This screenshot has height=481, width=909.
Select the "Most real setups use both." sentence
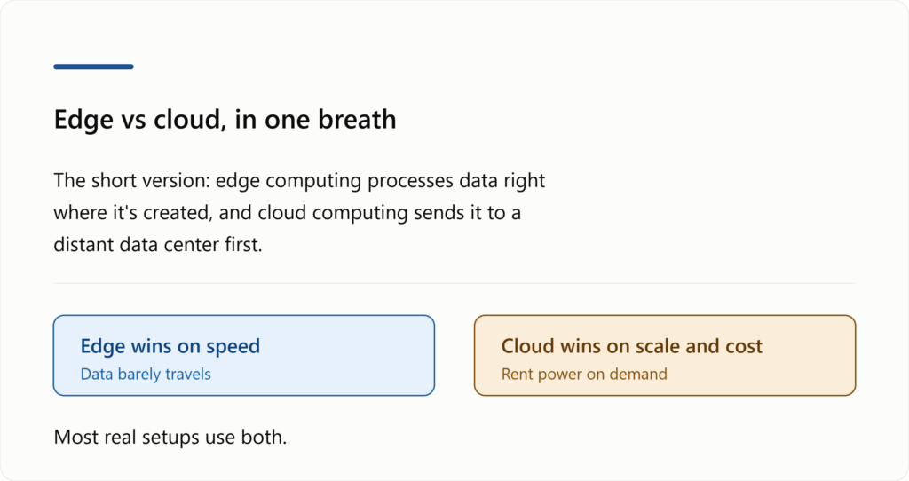point(170,437)
